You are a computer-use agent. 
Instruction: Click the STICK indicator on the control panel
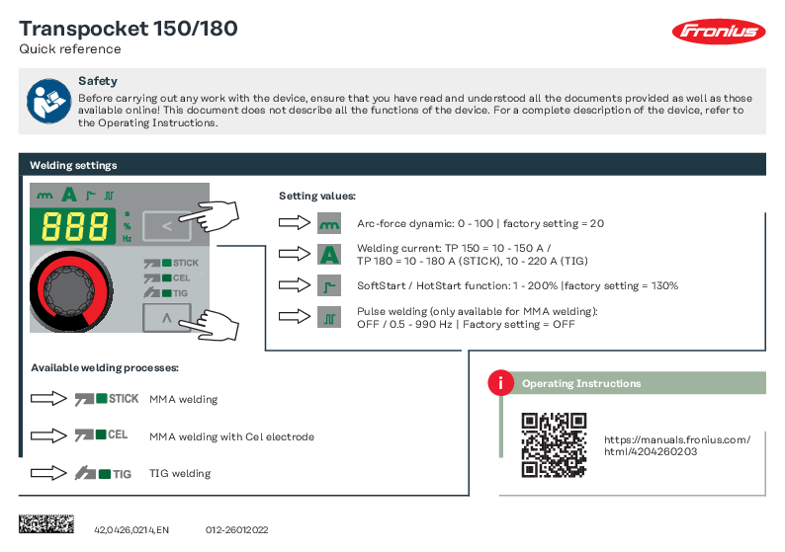pos(171,263)
